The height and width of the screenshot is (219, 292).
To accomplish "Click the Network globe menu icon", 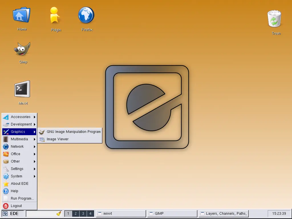I will pyautogui.click(x=6, y=147).
